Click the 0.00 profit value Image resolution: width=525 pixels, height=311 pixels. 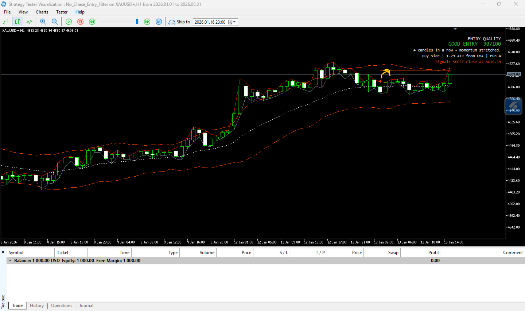pyautogui.click(x=435, y=261)
